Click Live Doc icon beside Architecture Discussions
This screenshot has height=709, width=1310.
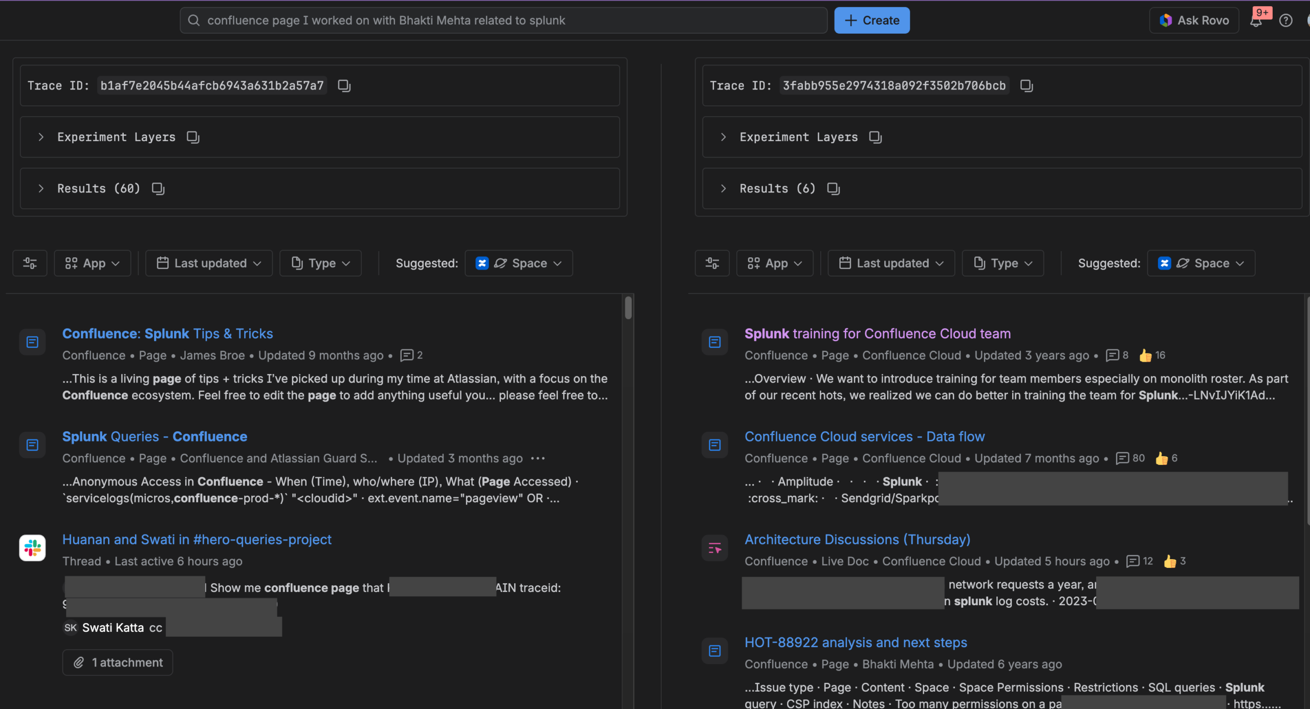pos(715,548)
